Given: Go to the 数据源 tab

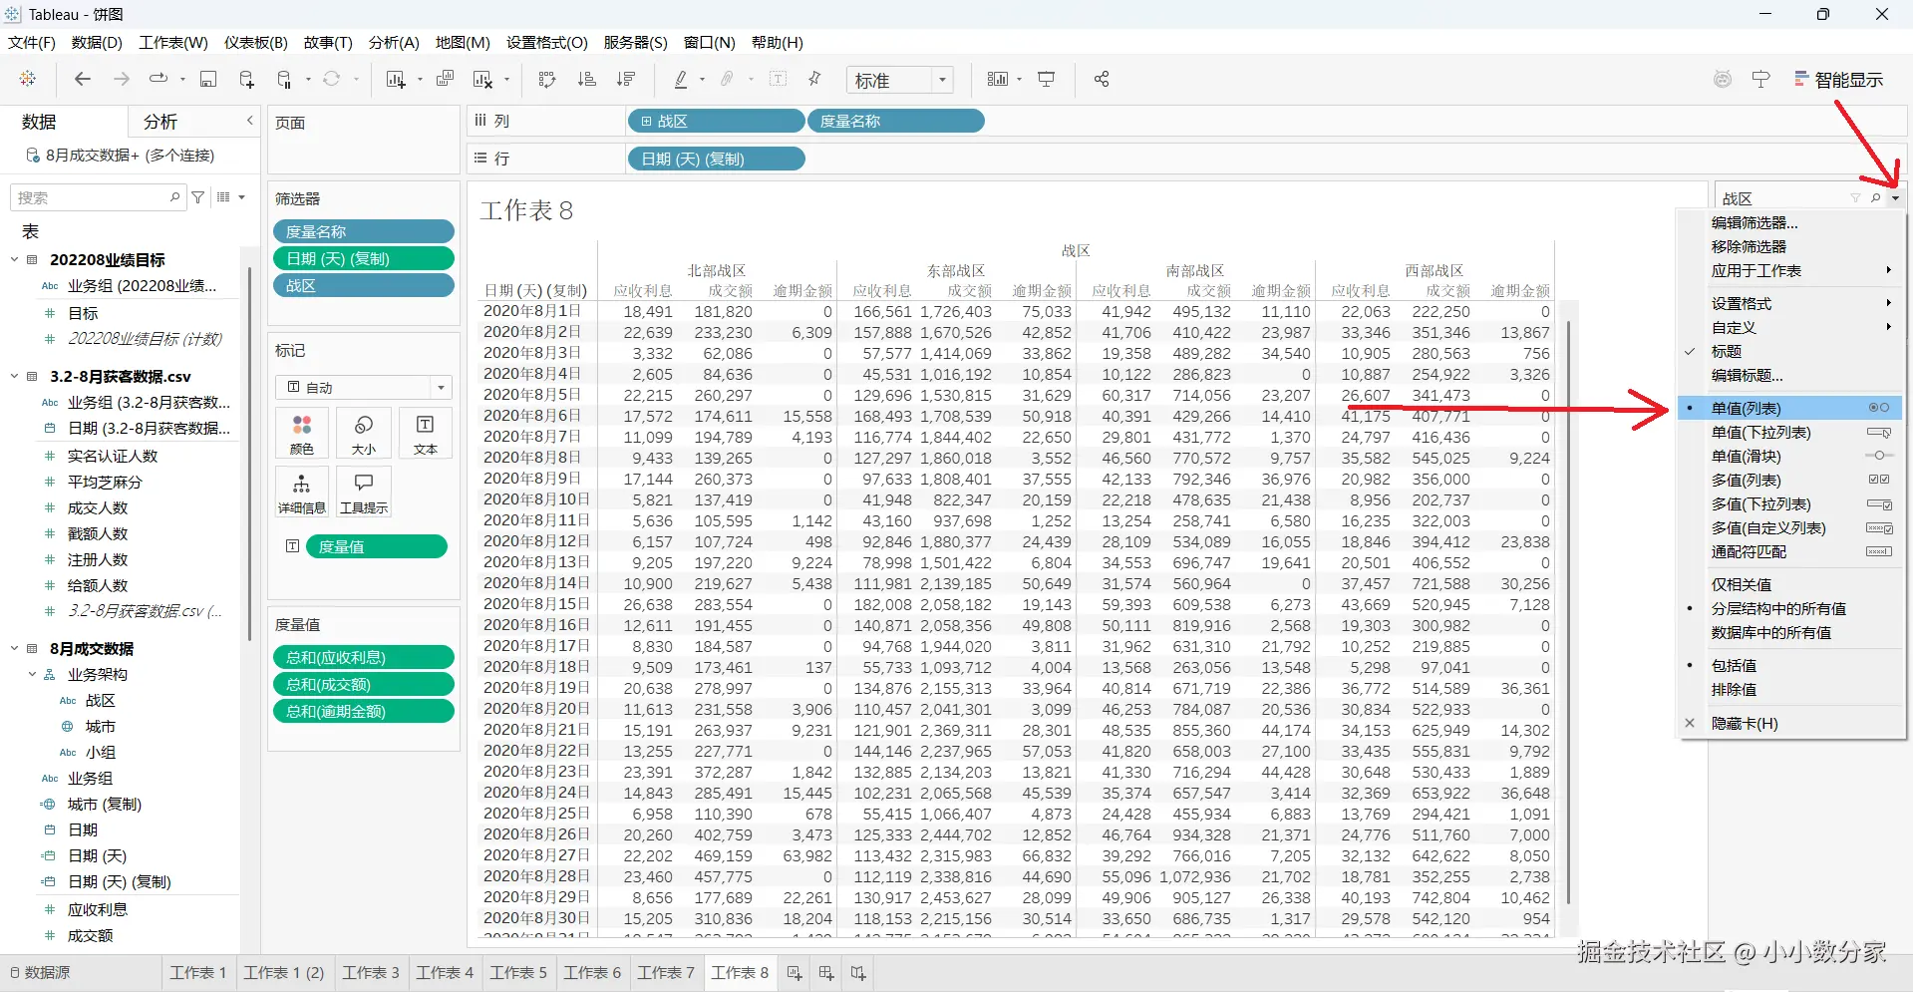Looking at the screenshot, I should tap(40, 972).
